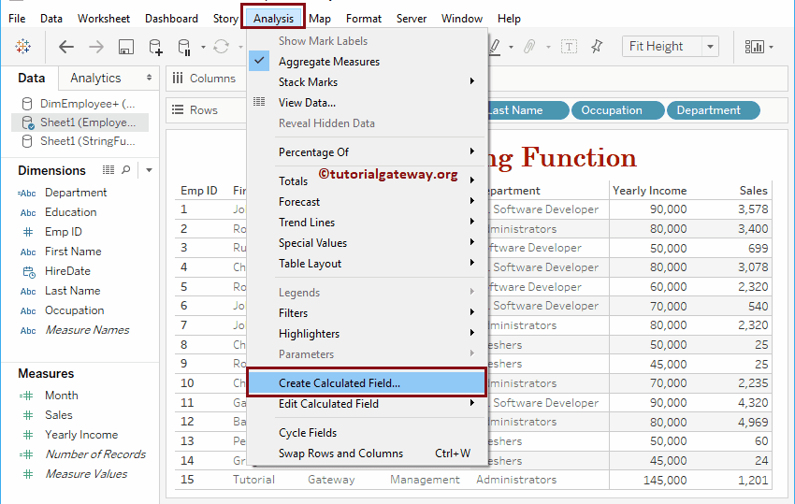Select the Number of Records measure
Viewport: 795px width, 504px height.
tap(95, 454)
